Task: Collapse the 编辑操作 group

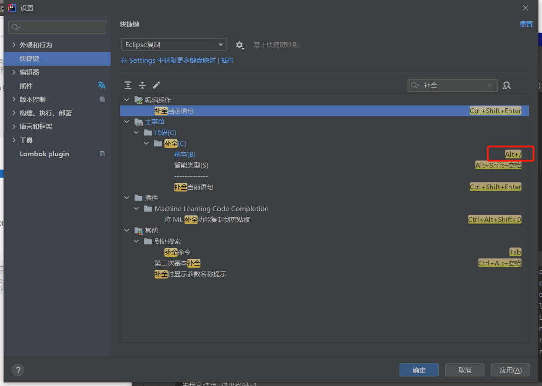Action: (127, 100)
